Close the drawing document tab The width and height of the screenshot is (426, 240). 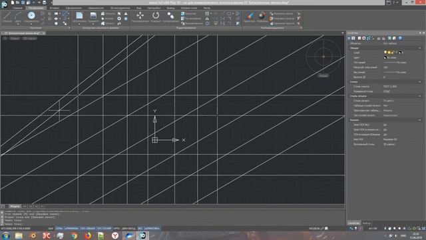[43, 33]
